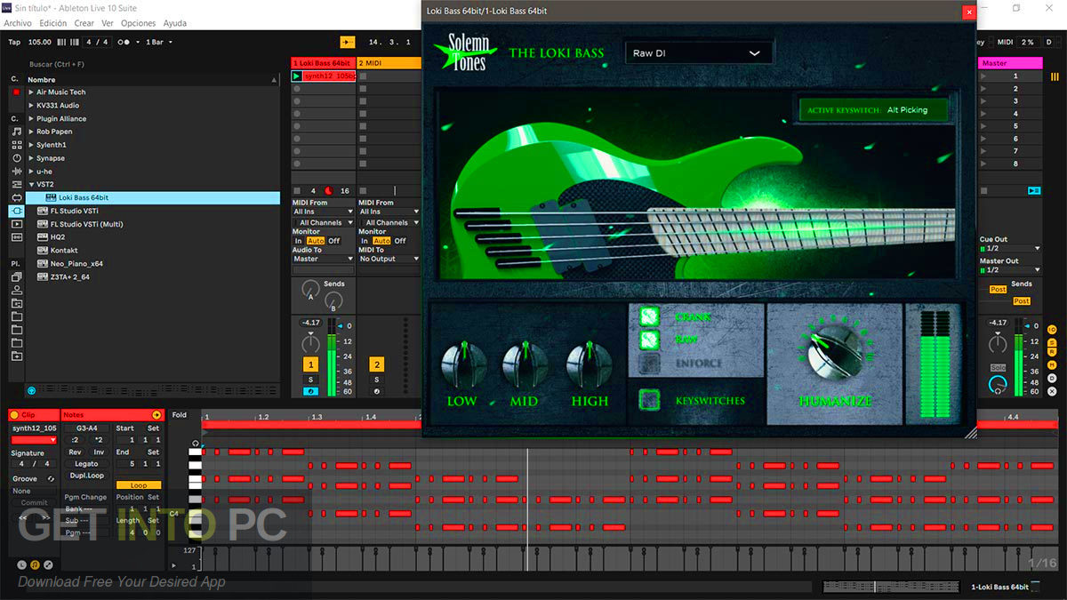Toggle track 2 MIDI activator button

(x=376, y=364)
